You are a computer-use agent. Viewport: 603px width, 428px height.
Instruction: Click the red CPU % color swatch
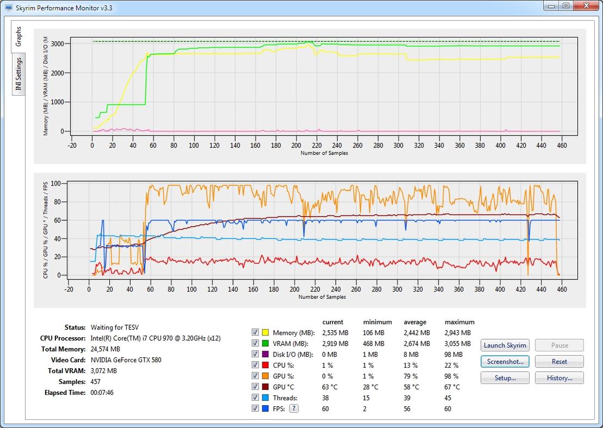(x=266, y=365)
